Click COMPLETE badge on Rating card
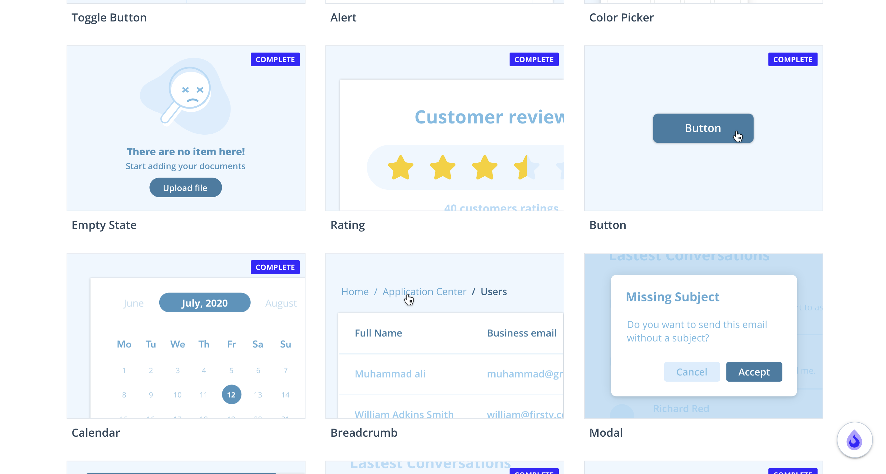Screen dimensions: 886x474 click(x=534, y=59)
